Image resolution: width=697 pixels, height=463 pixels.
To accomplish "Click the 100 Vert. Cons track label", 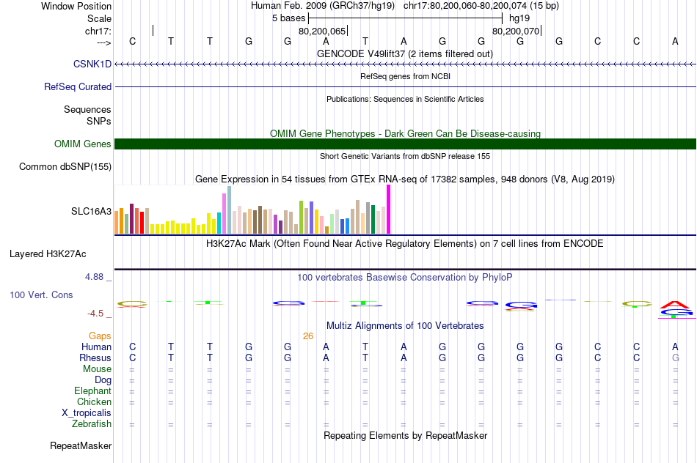I will (41, 295).
